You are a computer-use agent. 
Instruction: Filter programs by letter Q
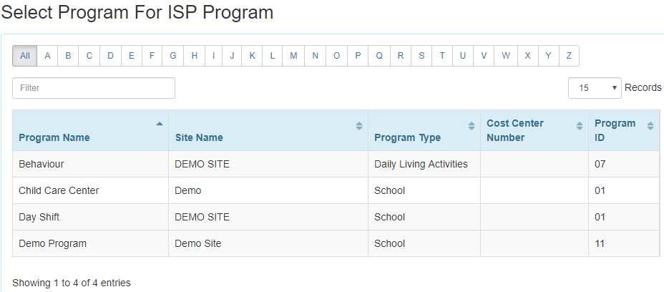point(379,56)
